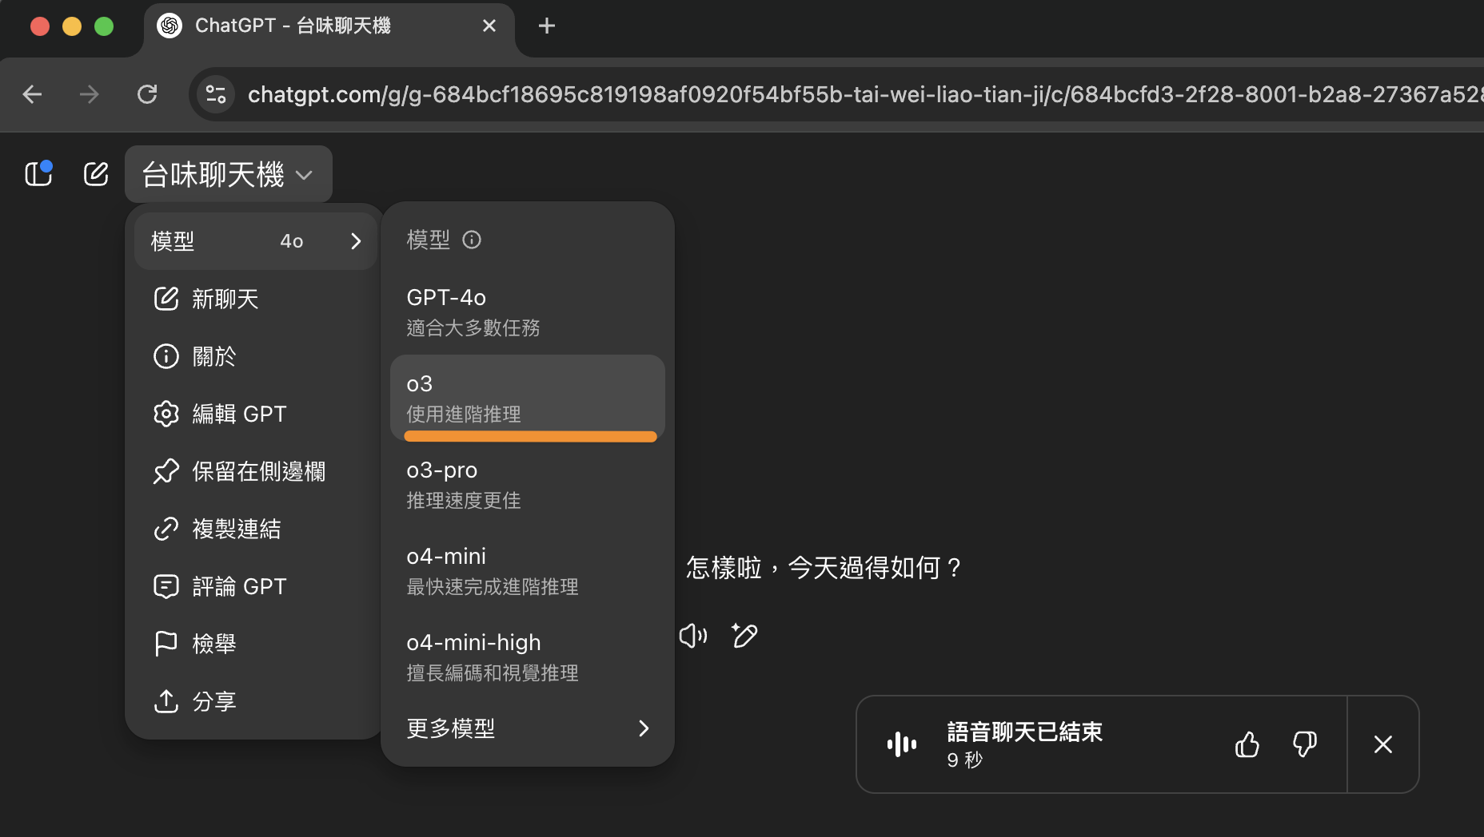Open a new browser tab

point(547,26)
